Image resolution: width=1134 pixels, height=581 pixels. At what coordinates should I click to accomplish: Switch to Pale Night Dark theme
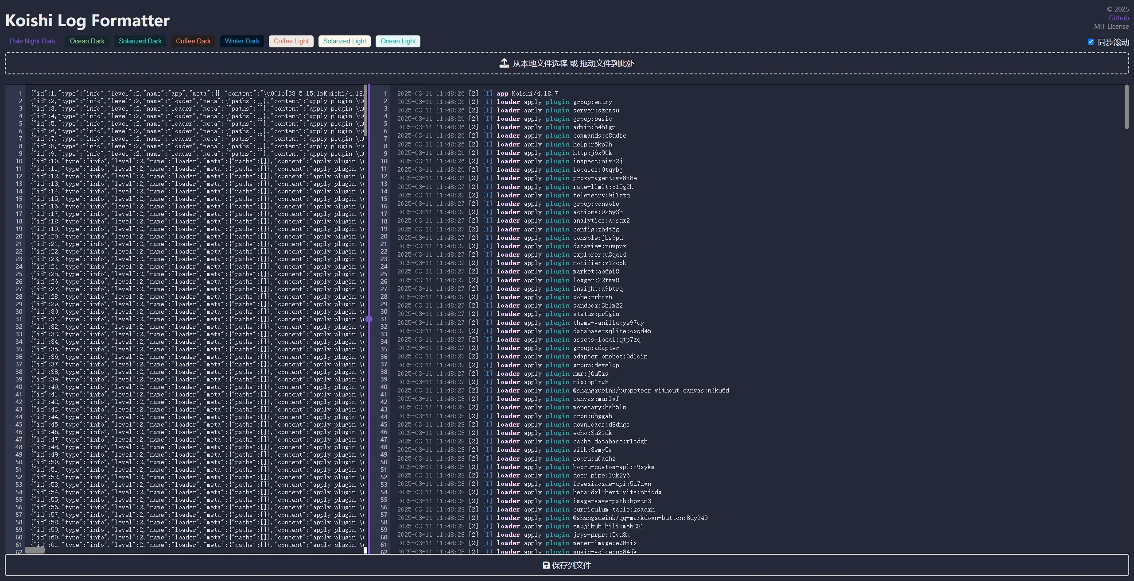point(32,41)
